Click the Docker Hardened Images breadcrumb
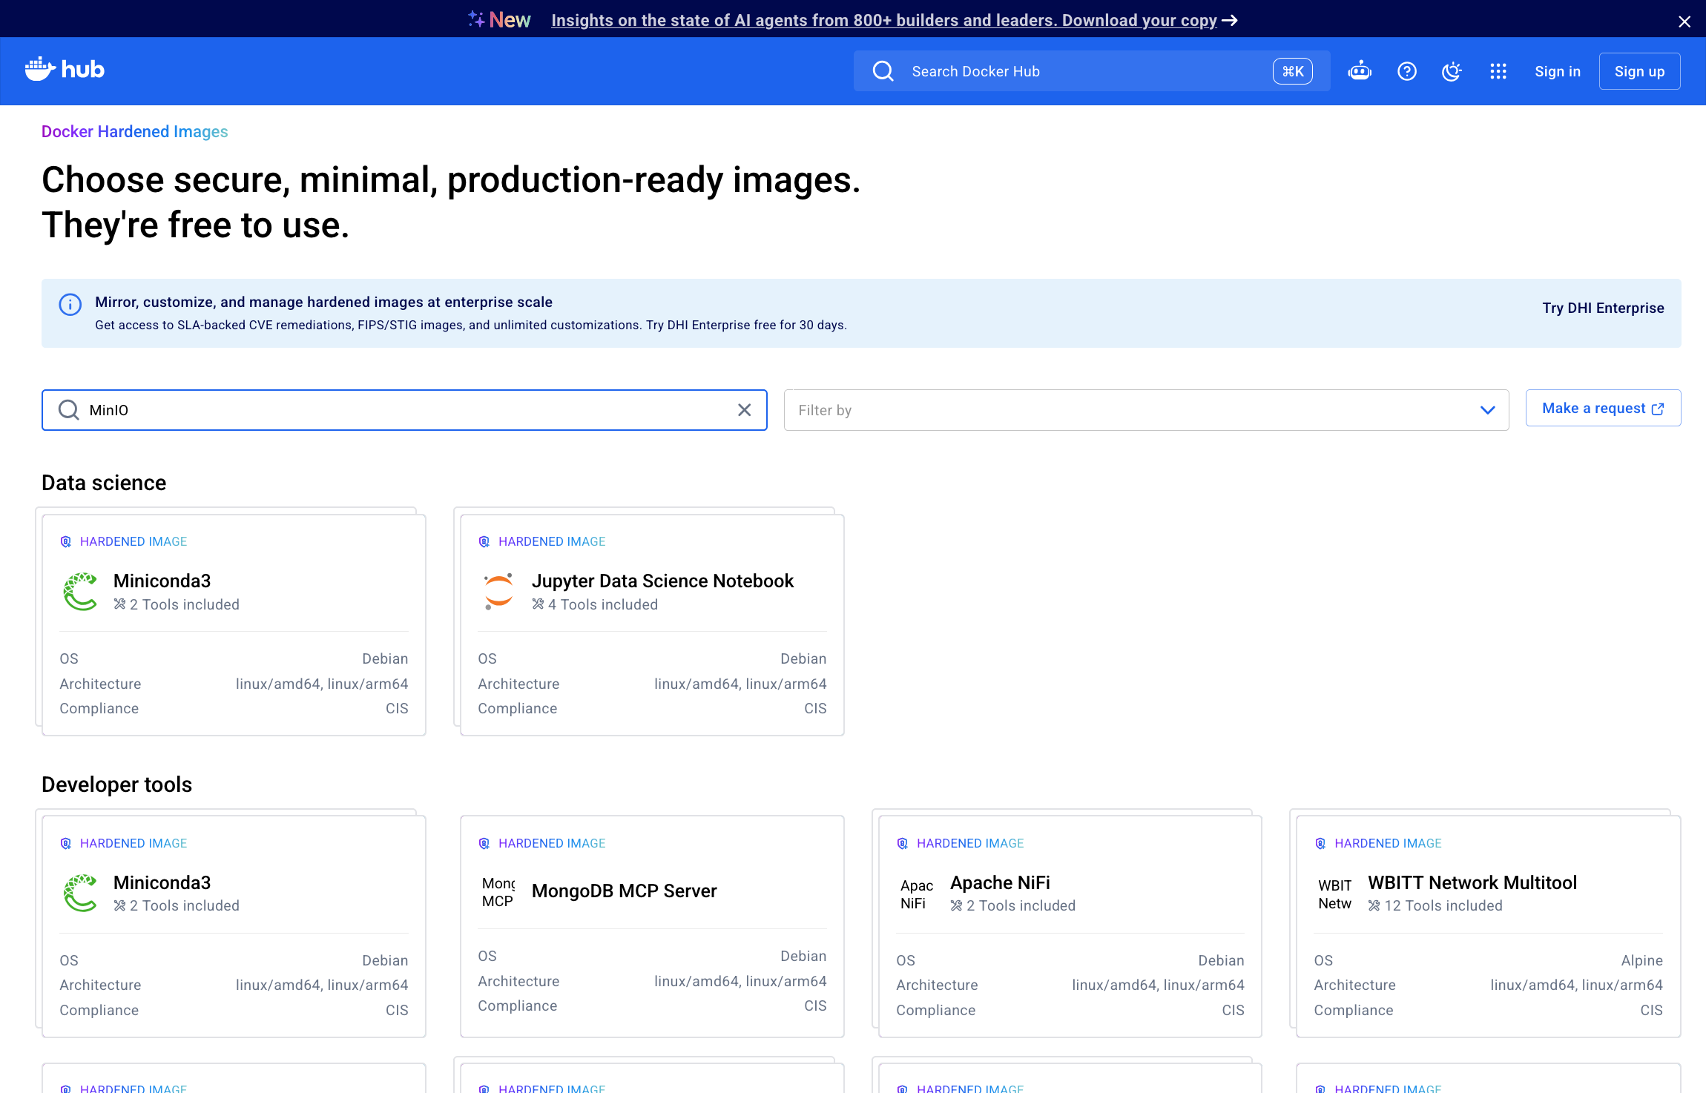1706x1093 pixels. pos(134,131)
